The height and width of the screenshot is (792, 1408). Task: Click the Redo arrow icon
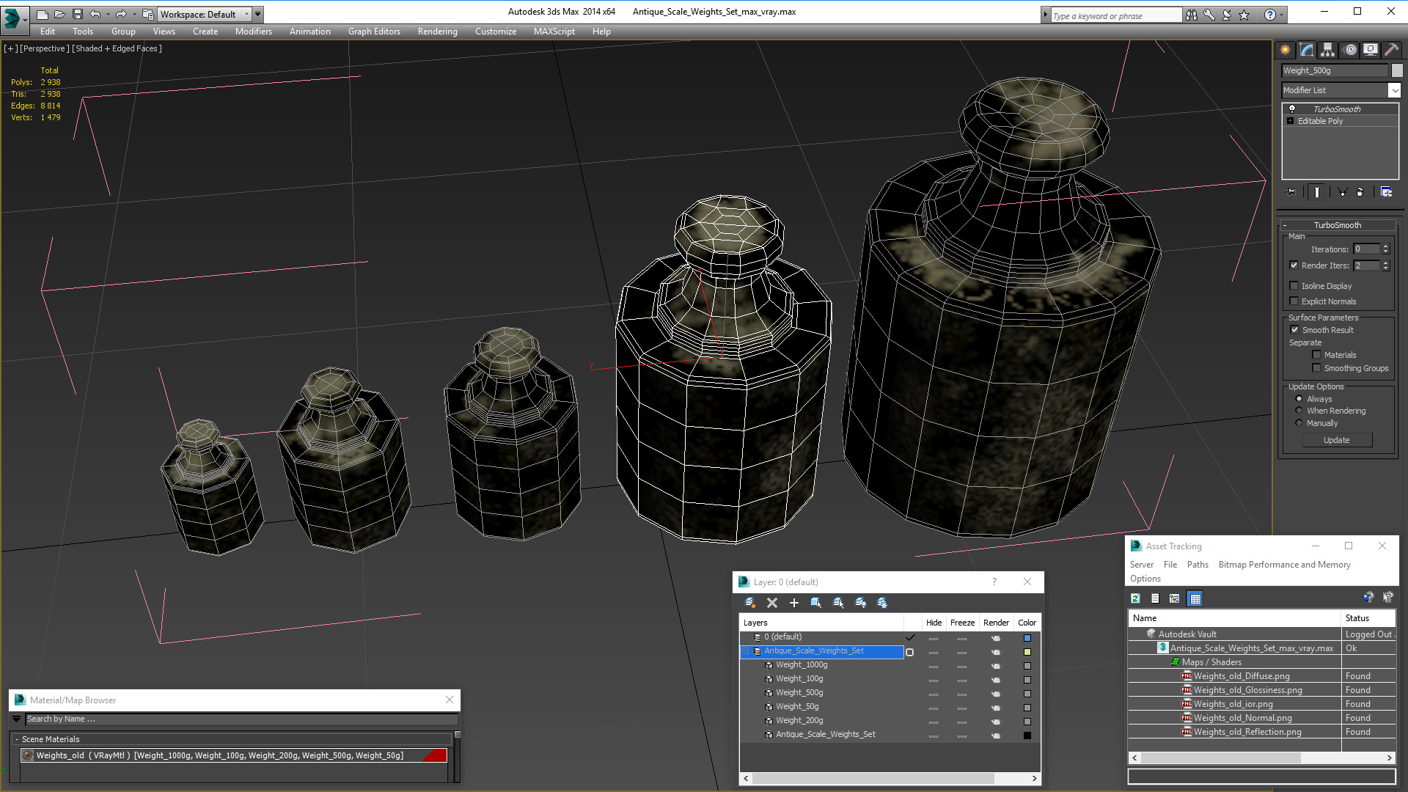pos(121,14)
